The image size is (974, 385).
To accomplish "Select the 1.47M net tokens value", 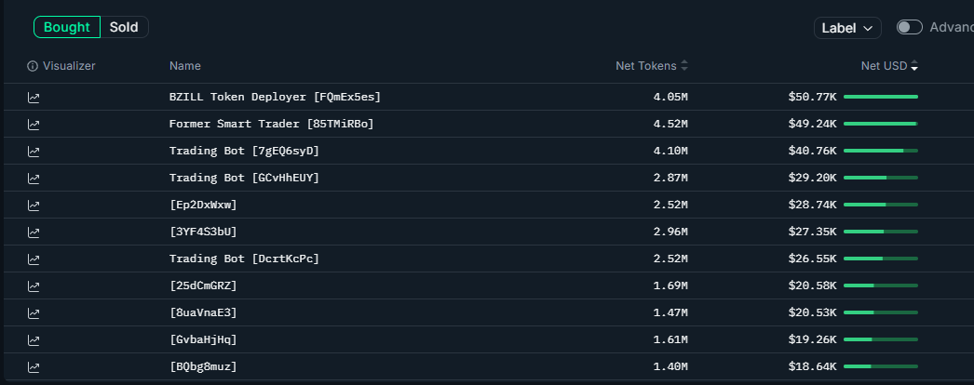I will (670, 312).
